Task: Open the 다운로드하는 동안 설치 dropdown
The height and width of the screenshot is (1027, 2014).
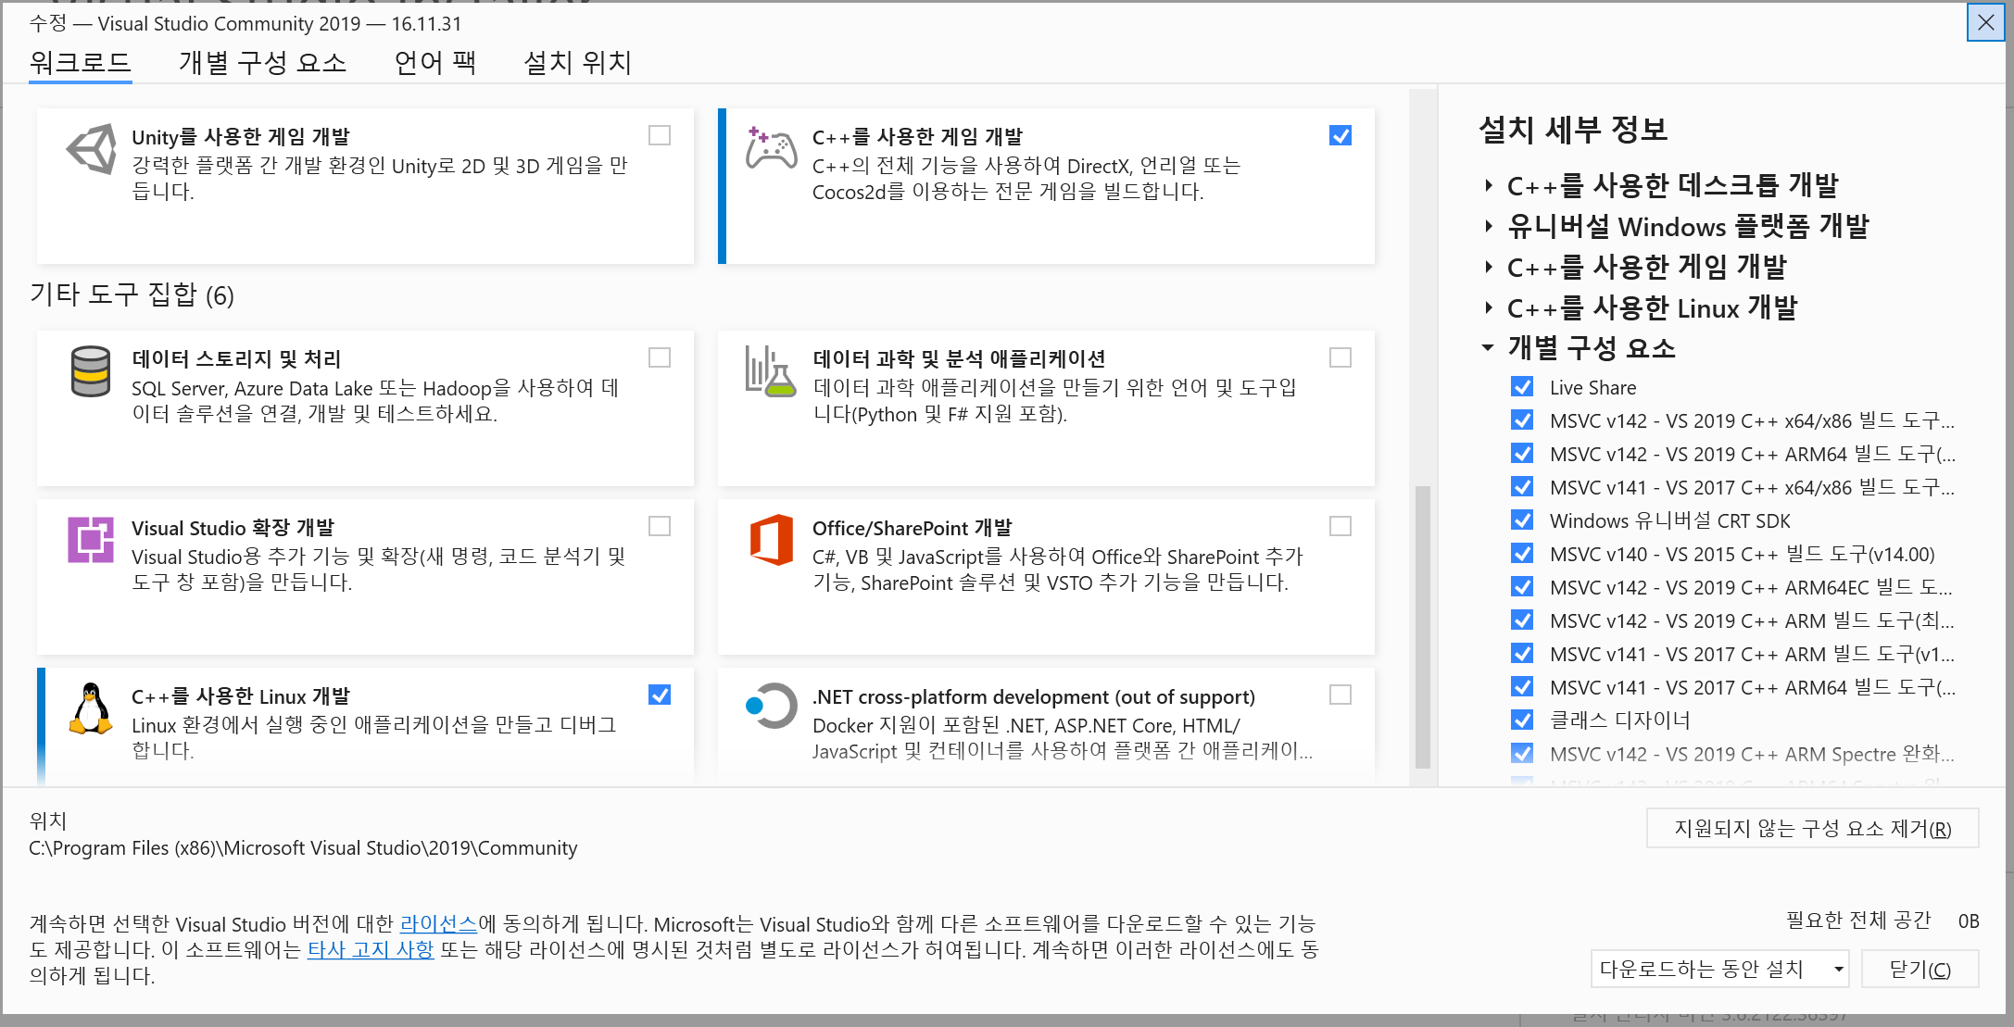Action: [x=1719, y=969]
